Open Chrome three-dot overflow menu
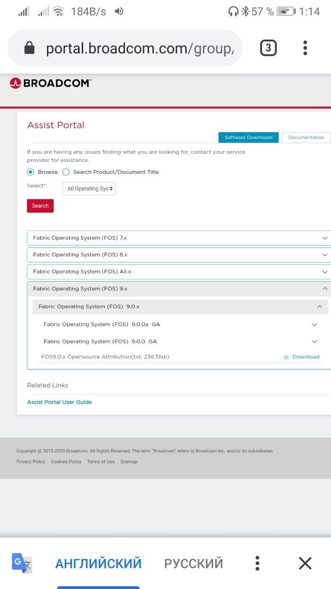This screenshot has height=589, width=331. (x=305, y=48)
